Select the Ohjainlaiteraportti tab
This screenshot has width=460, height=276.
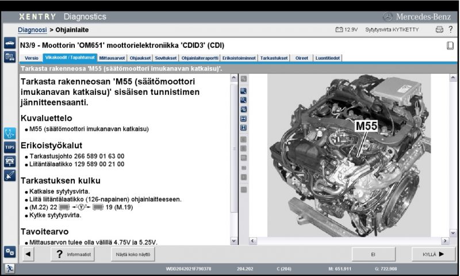tap(200, 58)
